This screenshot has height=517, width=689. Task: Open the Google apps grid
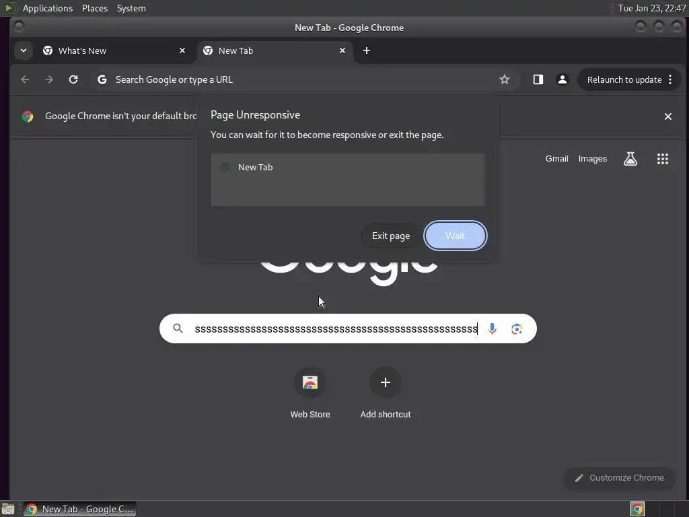[663, 159]
